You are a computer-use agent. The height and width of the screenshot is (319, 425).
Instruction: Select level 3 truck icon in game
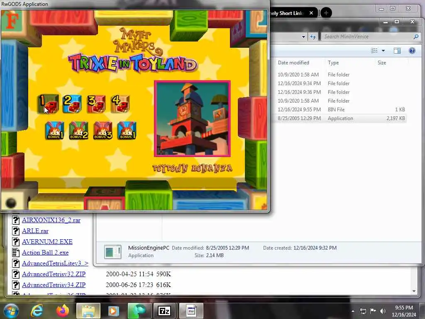pyautogui.click(x=96, y=104)
